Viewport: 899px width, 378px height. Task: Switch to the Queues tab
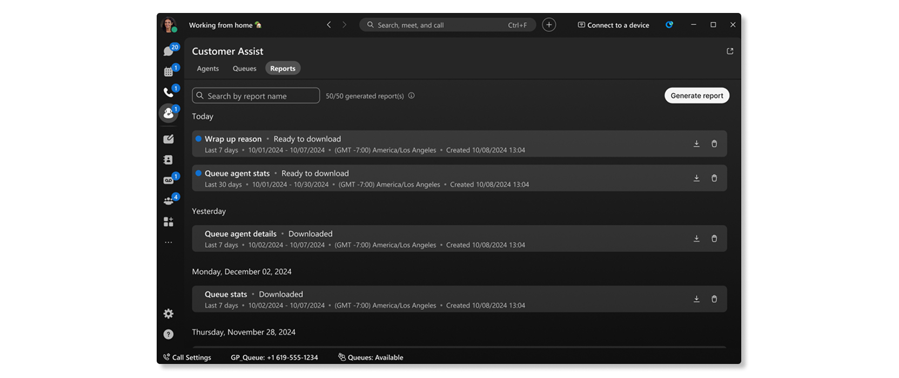244,69
